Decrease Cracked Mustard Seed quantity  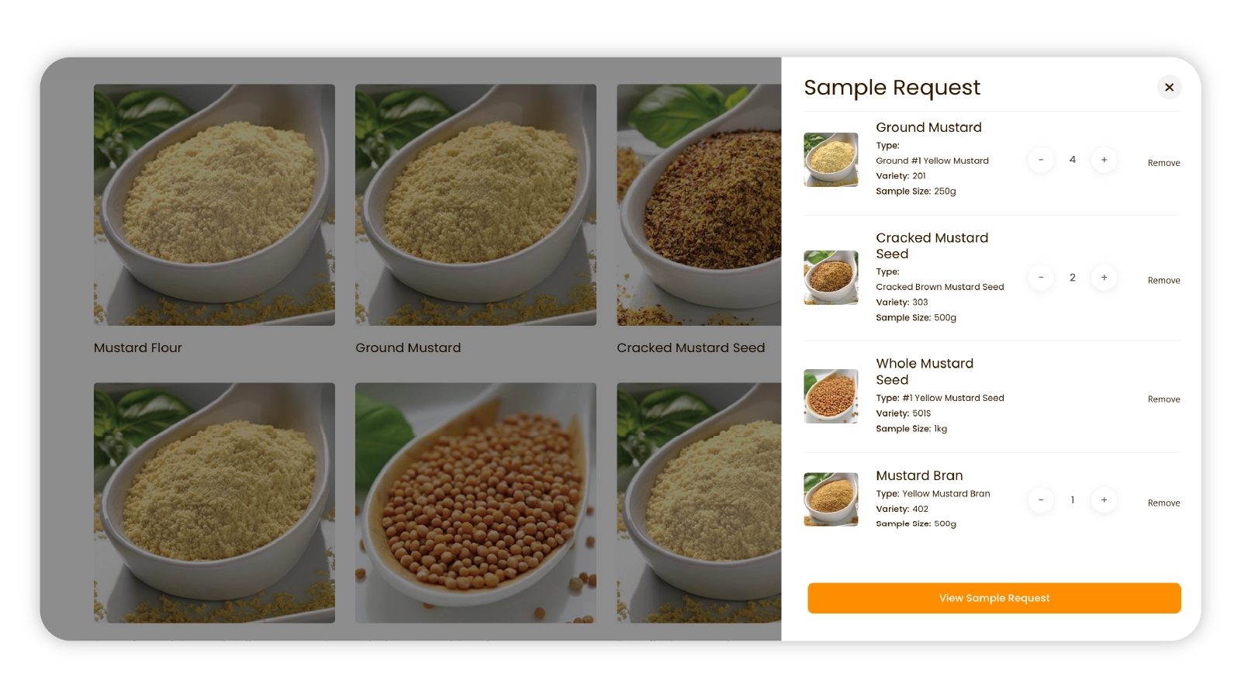[x=1041, y=278]
